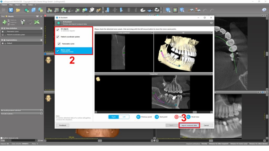Select workflow step 3 nerve canal icon
The image size is (269, 151).
pyautogui.click(x=64, y=10)
